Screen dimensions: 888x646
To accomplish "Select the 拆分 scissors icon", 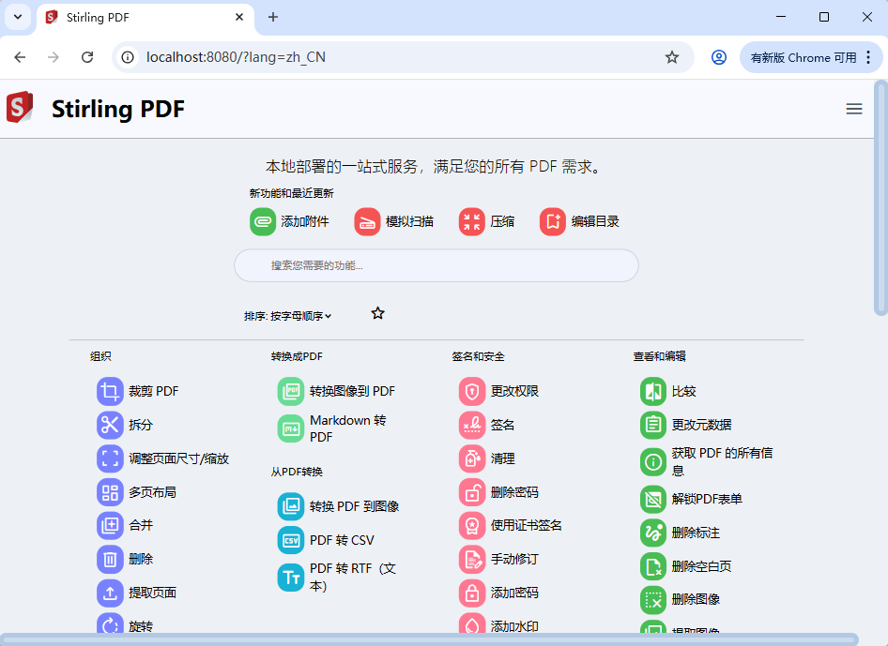I will 110,425.
